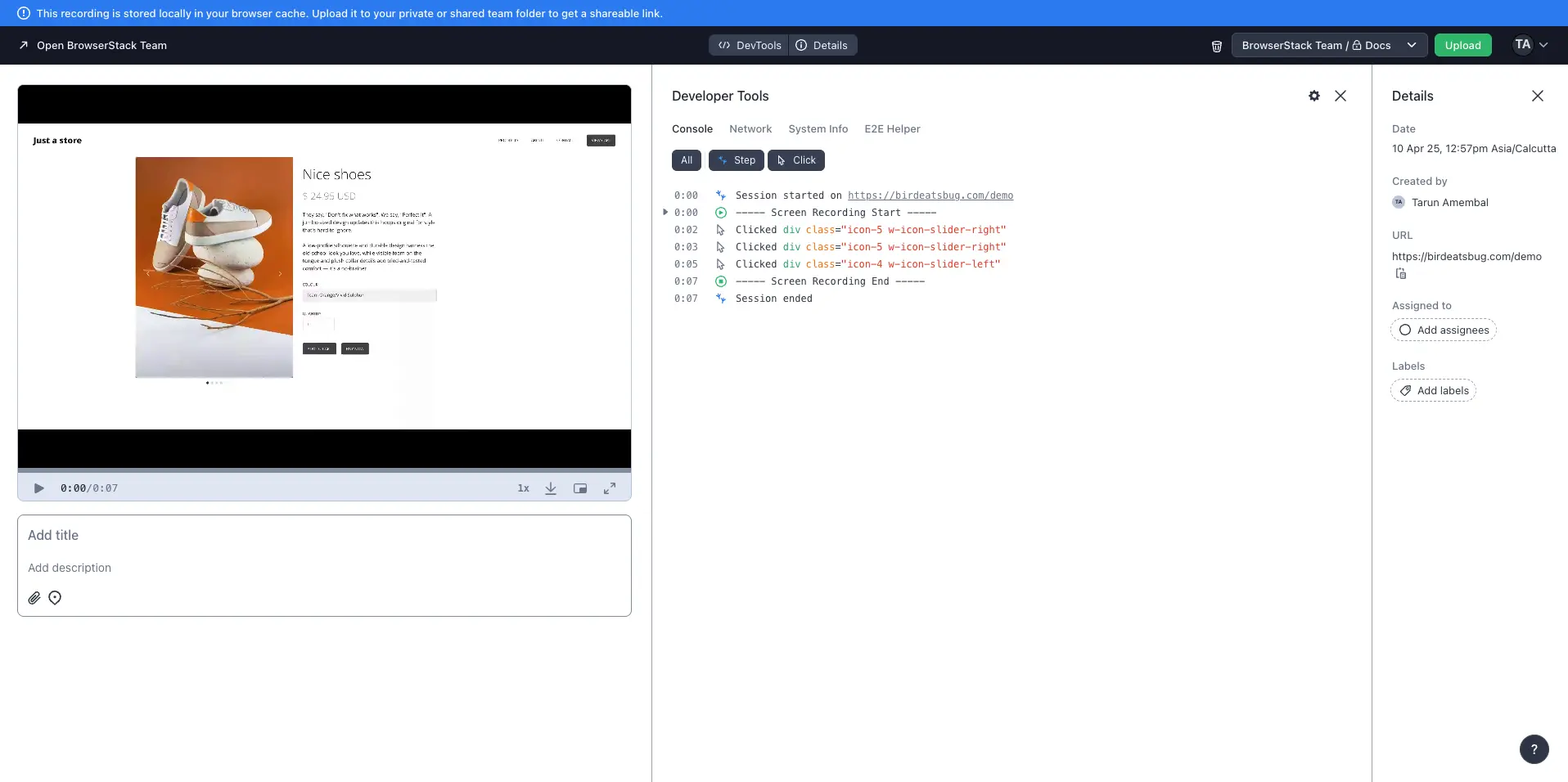Click the Add description field
The image size is (1568, 782).
click(324, 568)
